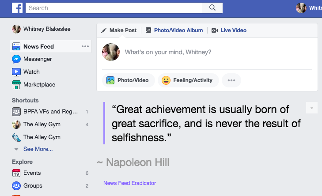Click the Shortcuts heading

tap(25, 100)
